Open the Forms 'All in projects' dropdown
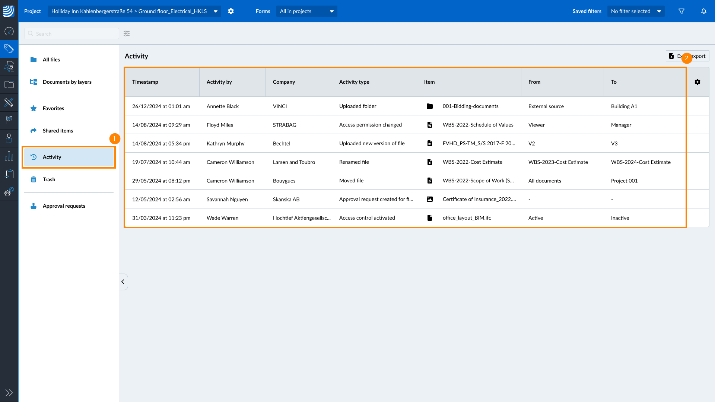715x402 pixels. [x=306, y=11]
